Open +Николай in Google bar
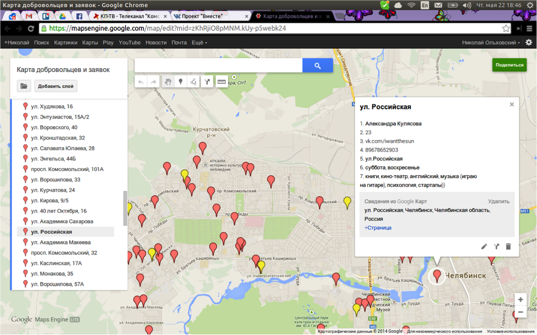The image size is (537, 335). 17,43
